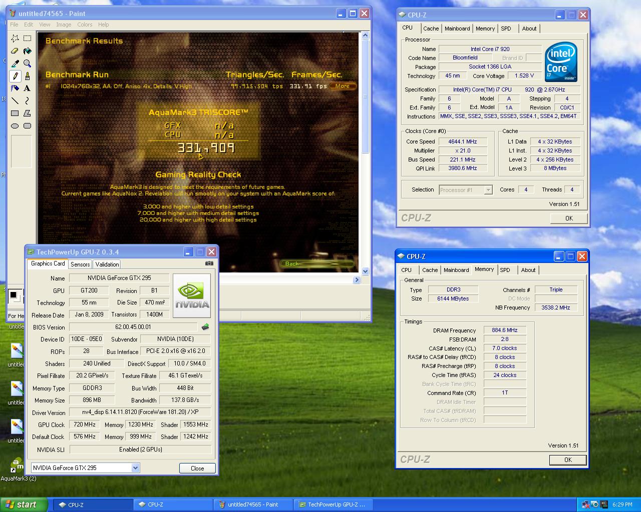Screen dimensions: 641x512
Task: Open the Processor #1 selection dropdown
Action: point(488,190)
